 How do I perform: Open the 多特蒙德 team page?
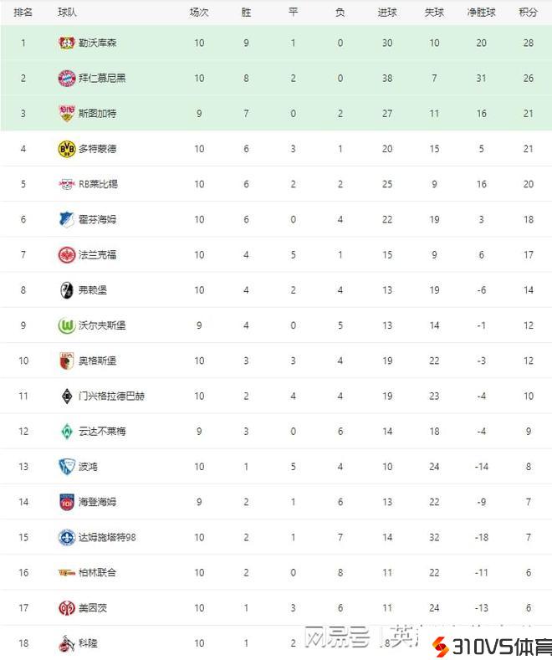point(98,149)
